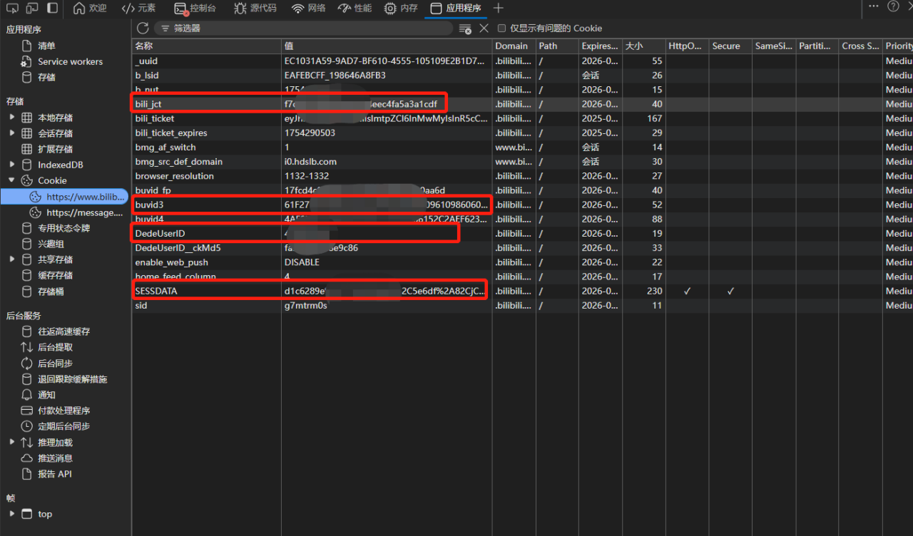The image size is (913, 536).
Task: Click the refresh cookies icon
Action: pyautogui.click(x=143, y=28)
